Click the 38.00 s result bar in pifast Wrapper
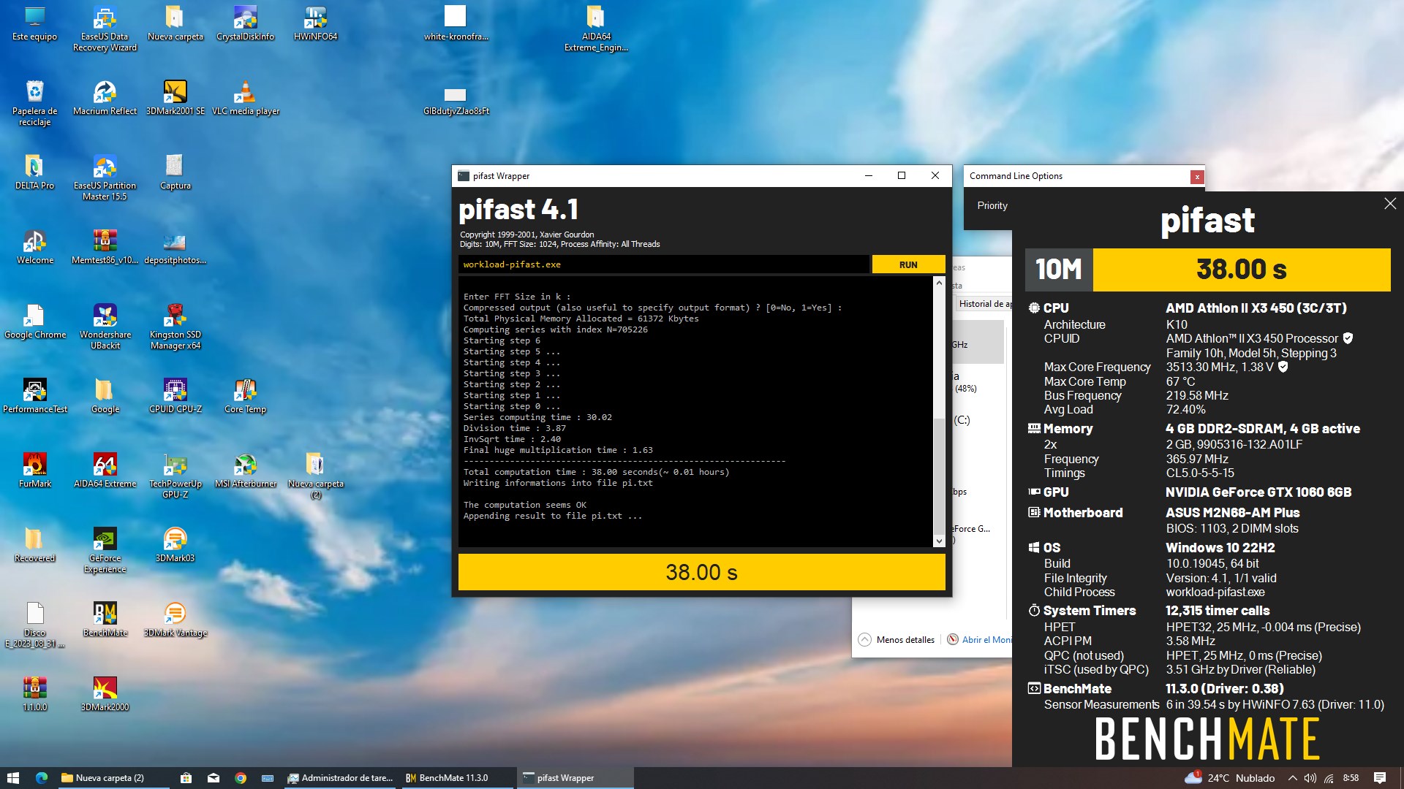The height and width of the screenshot is (789, 1404). [x=701, y=572]
